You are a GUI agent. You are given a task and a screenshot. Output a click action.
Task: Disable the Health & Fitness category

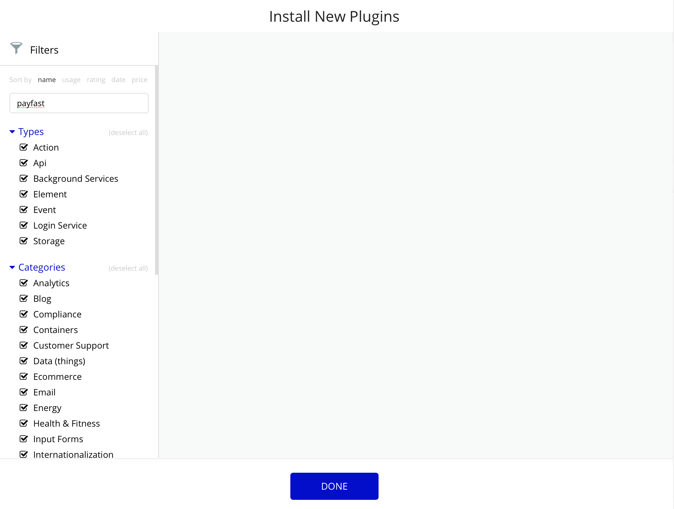coord(23,423)
